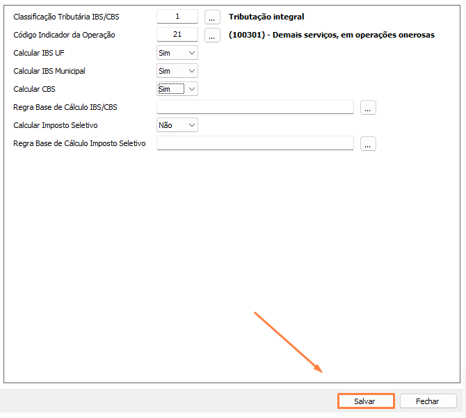The image size is (466, 418).
Task: Click ellipsis button beside Código Indicador da Operação
Action: [x=212, y=35]
